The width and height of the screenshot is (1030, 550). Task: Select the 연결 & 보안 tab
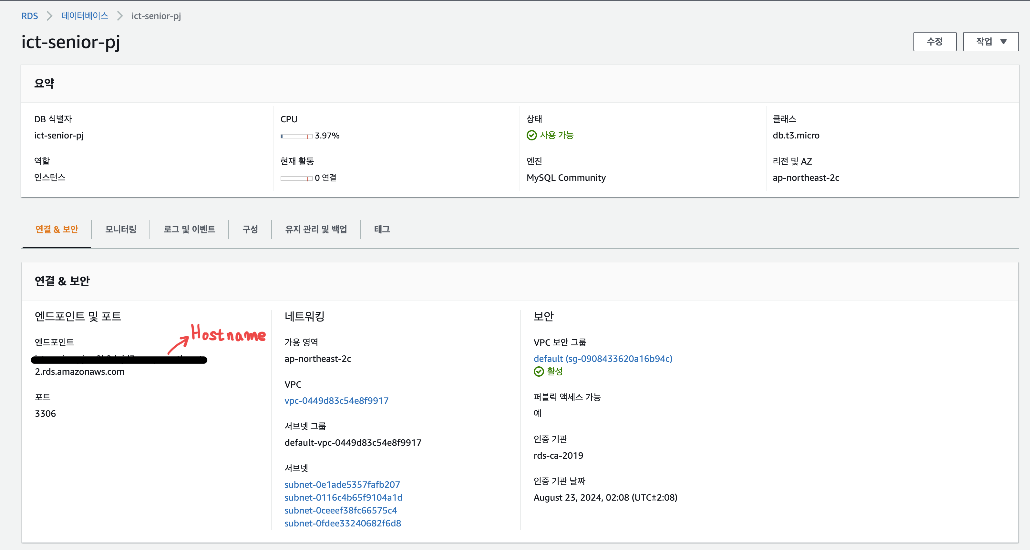click(57, 229)
